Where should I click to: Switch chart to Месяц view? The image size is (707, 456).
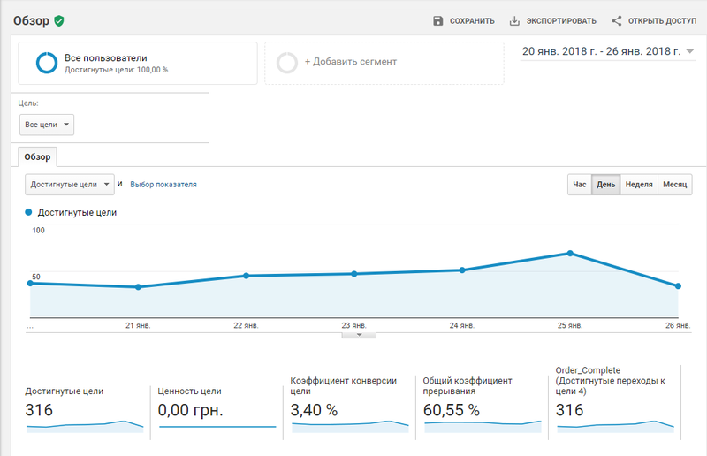point(674,185)
